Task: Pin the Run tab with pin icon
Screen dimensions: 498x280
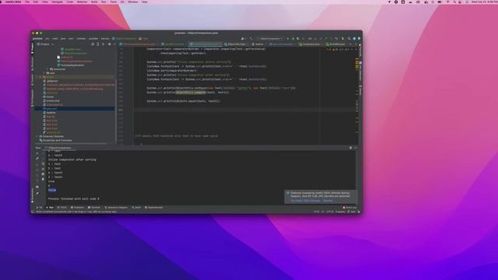Action: pyautogui.click(x=37, y=193)
